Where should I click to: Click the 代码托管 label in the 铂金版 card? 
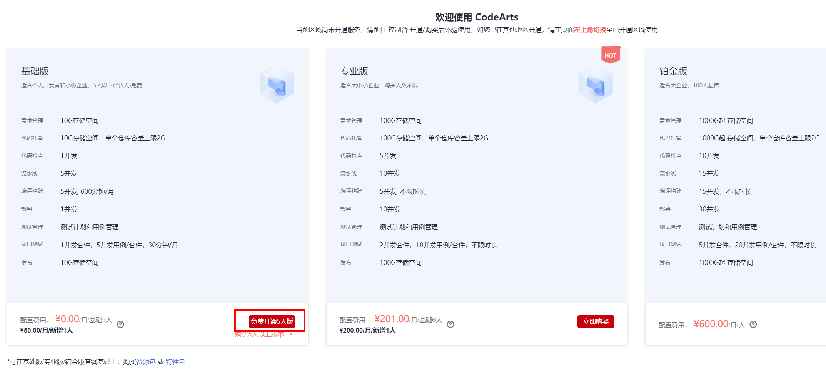(x=670, y=138)
